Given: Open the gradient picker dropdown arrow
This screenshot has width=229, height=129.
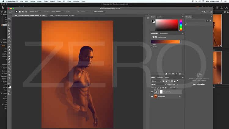Looking at the screenshot, I should (x=180, y=42).
